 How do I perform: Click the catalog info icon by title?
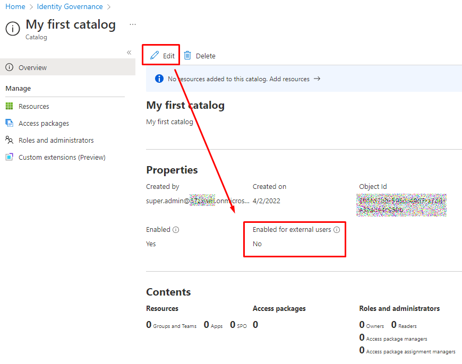(13, 29)
